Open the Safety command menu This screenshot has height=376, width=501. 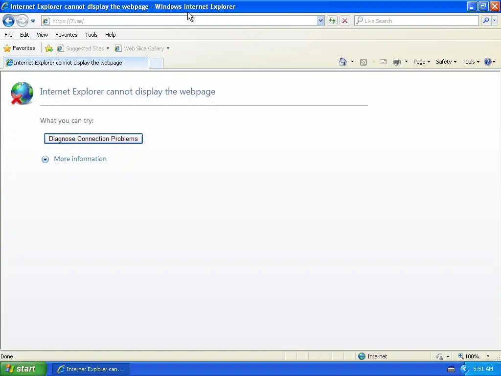(446, 62)
